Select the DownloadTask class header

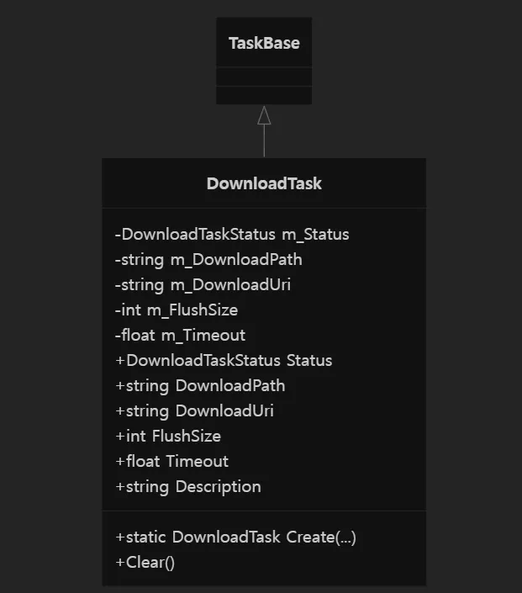(x=264, y=183)
